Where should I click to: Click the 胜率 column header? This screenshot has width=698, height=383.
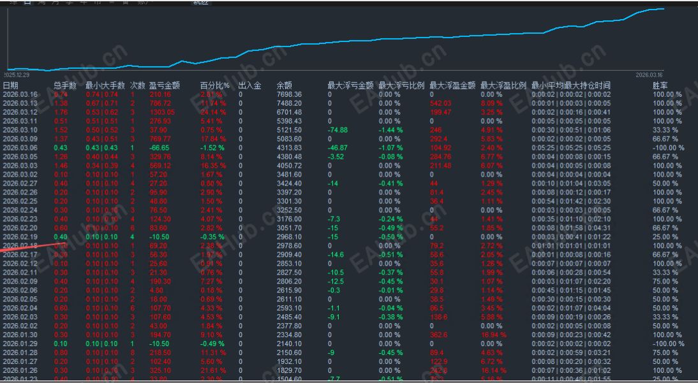[660, 85]
